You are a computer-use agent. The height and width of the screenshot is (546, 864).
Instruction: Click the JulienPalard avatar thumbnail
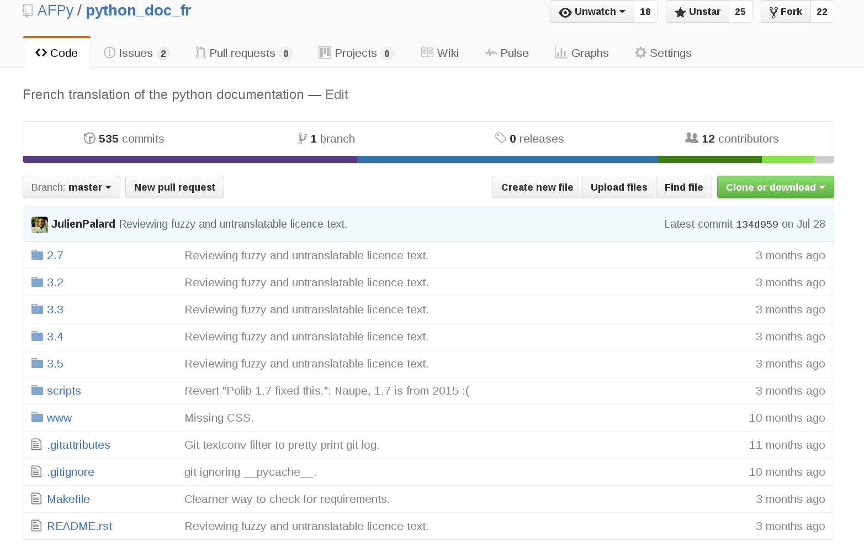pos(40,224)
